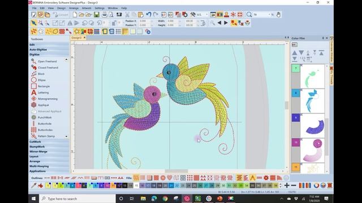Click the green Save design icon
This screenshot has width=362, height=203.
point(97,15)
